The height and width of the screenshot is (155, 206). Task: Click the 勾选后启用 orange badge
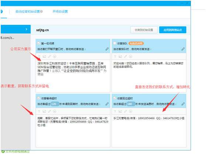pyautogui.click(x=136, y=43)
